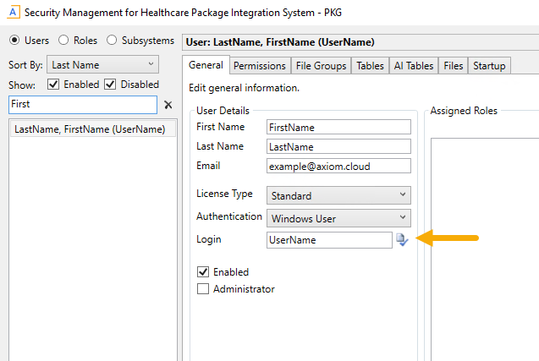Check the Administrator checkbox
Image resolution: width=539 pixels, height=361 pixels.
coord(203,289)
